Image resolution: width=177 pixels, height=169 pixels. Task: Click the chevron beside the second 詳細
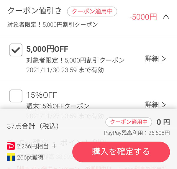(x=163, y=105)
